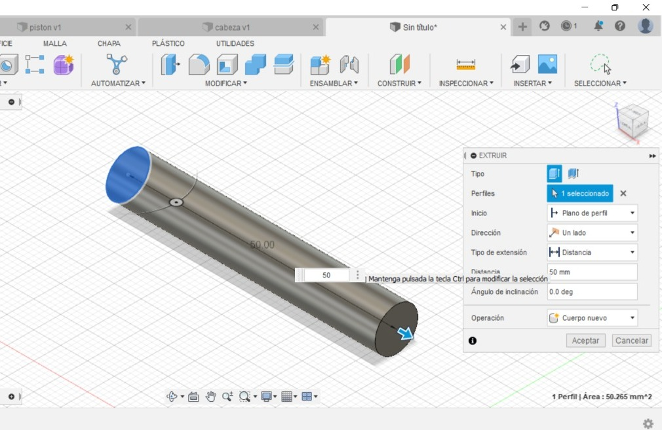Click the Select tool icon

pos(600,65)
